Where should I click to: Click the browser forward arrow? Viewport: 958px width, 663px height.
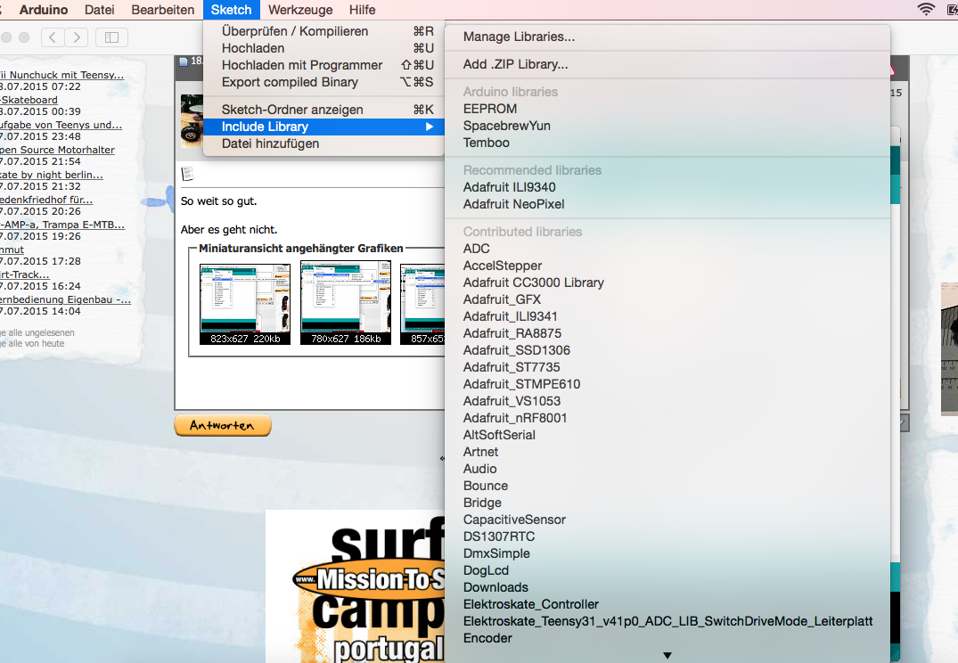click(x=77, y=37)
